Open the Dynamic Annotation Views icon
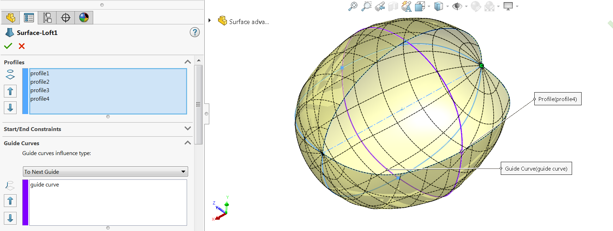 [x=406, y=6]
